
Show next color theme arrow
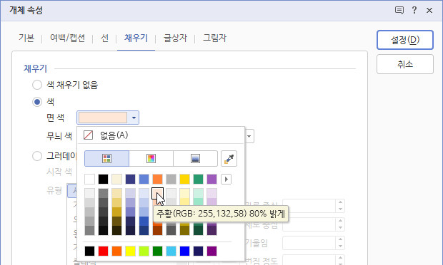tap(226, 179)
